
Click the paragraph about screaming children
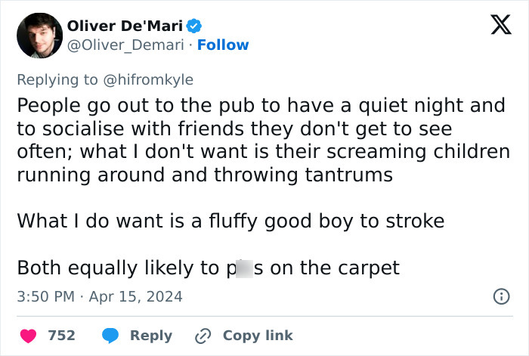pyautogui.click(x=263, y=140)
